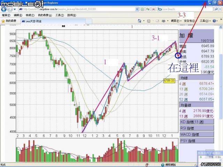Click the blue Help question icon
Viewport: 223px width, 167px height.
[214, 21]
